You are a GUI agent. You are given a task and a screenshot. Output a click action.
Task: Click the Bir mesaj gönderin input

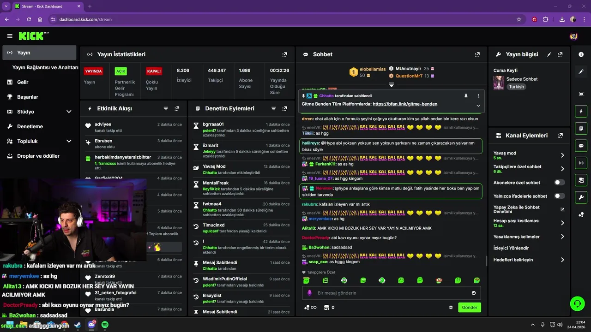tap(392, 293)
